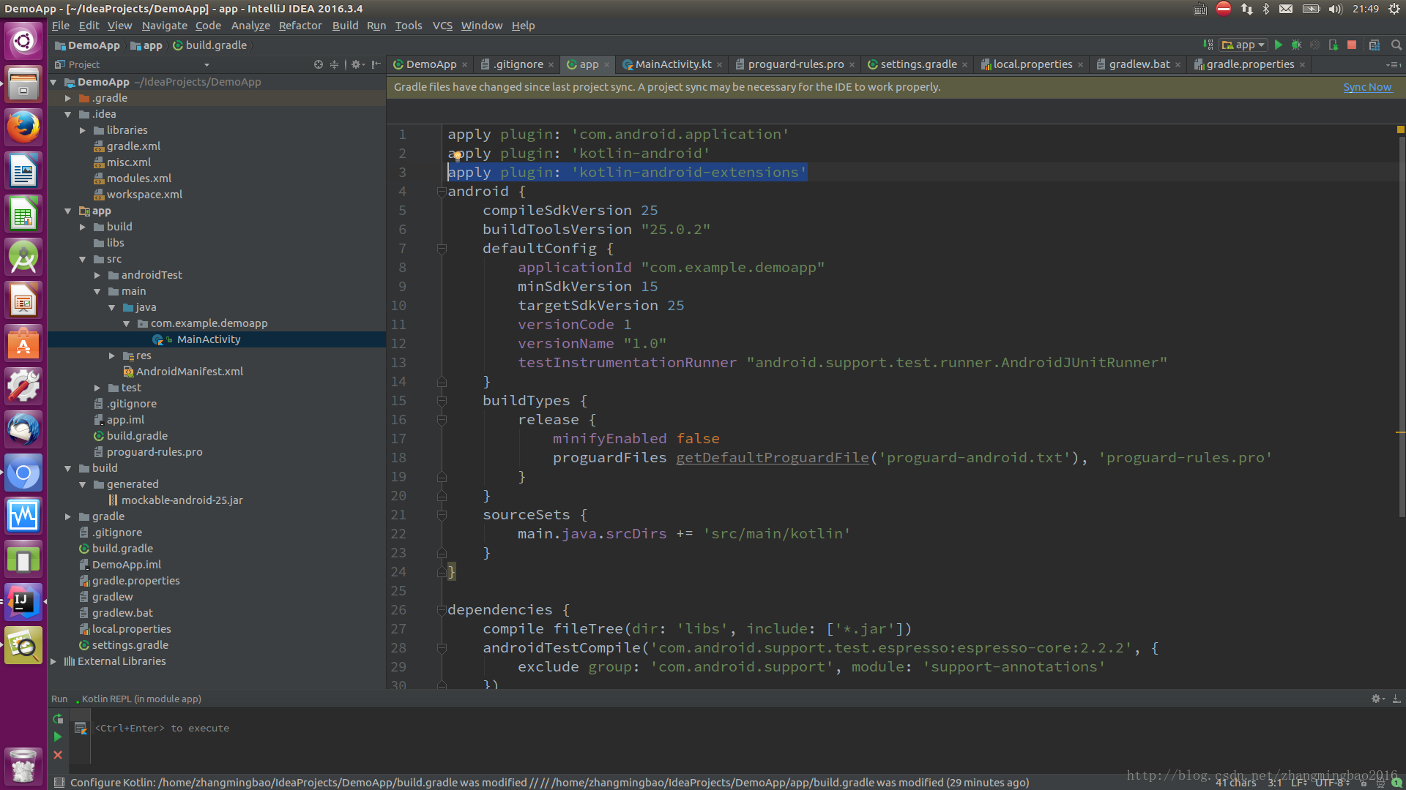Expand the res folder
This screenshot has width=1406, height=790.
112,355
